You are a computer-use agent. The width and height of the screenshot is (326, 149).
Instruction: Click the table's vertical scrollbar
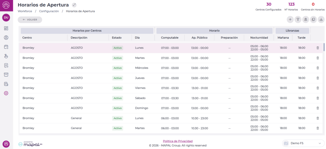(x=324, y=47)
